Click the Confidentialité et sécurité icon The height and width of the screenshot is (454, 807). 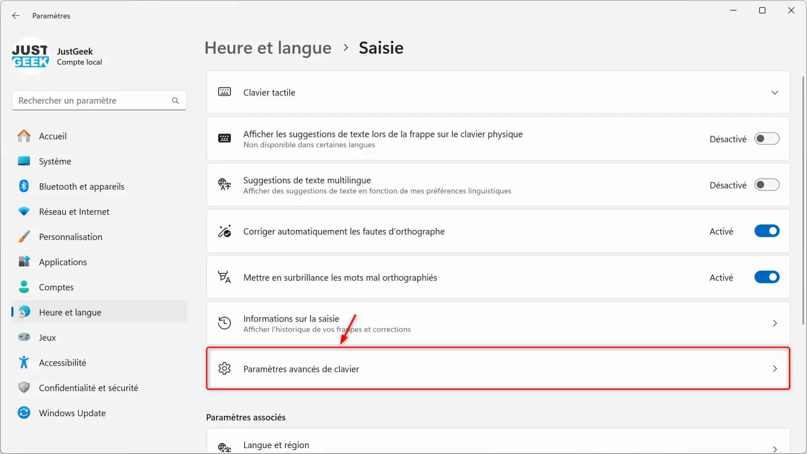23,387
